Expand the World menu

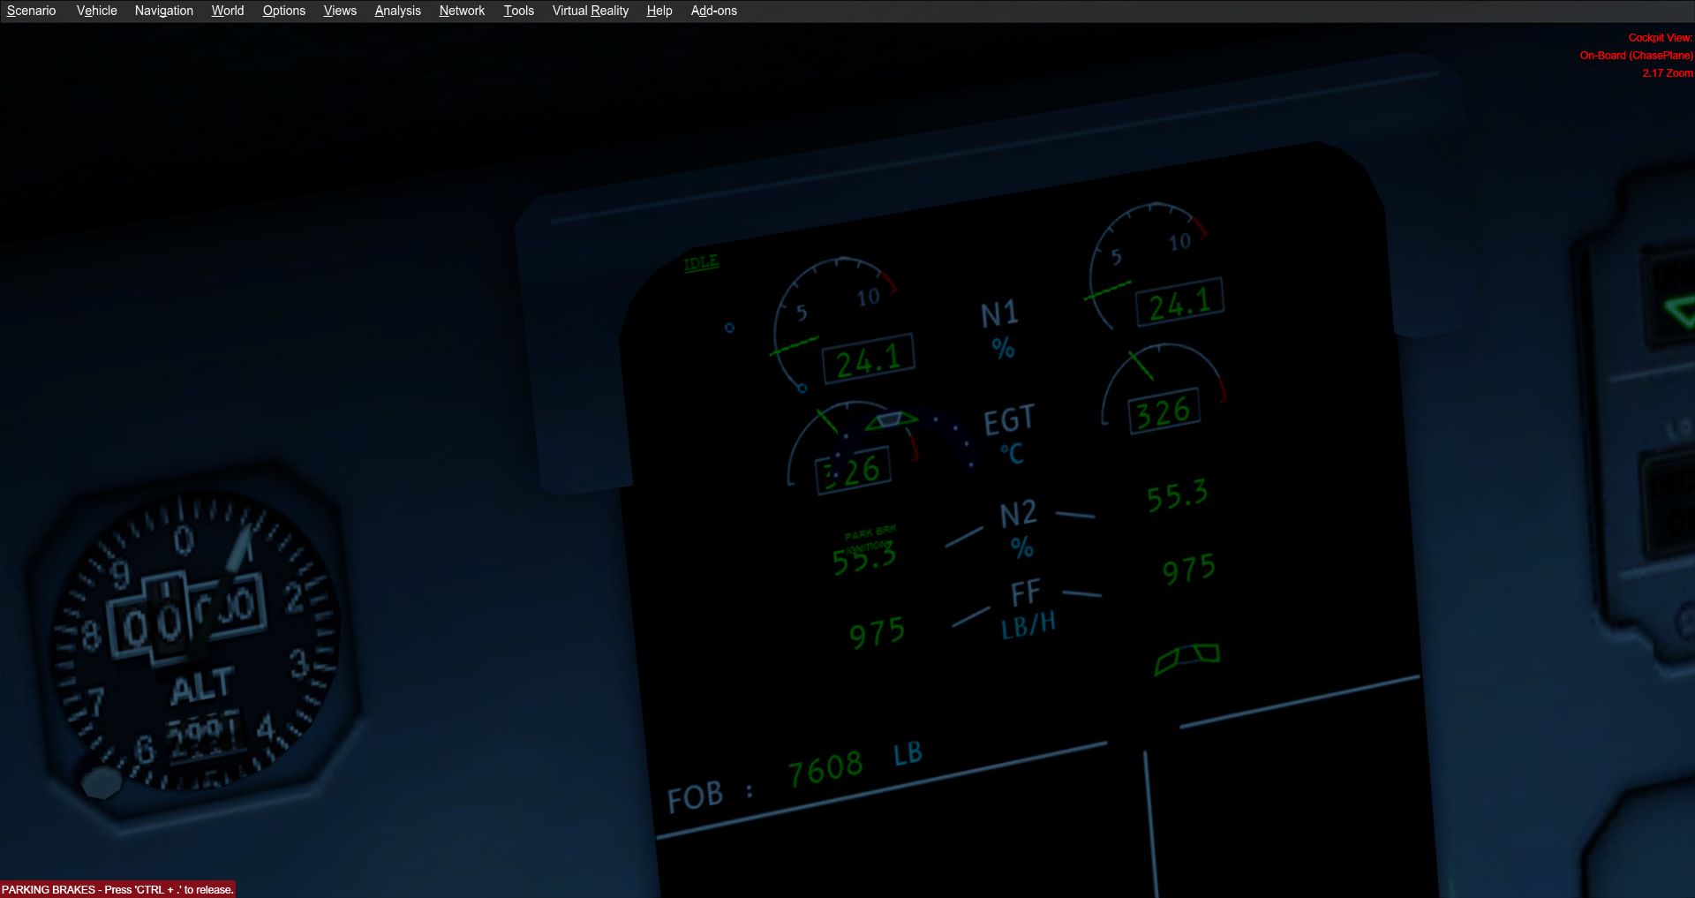tap(227, 11)
